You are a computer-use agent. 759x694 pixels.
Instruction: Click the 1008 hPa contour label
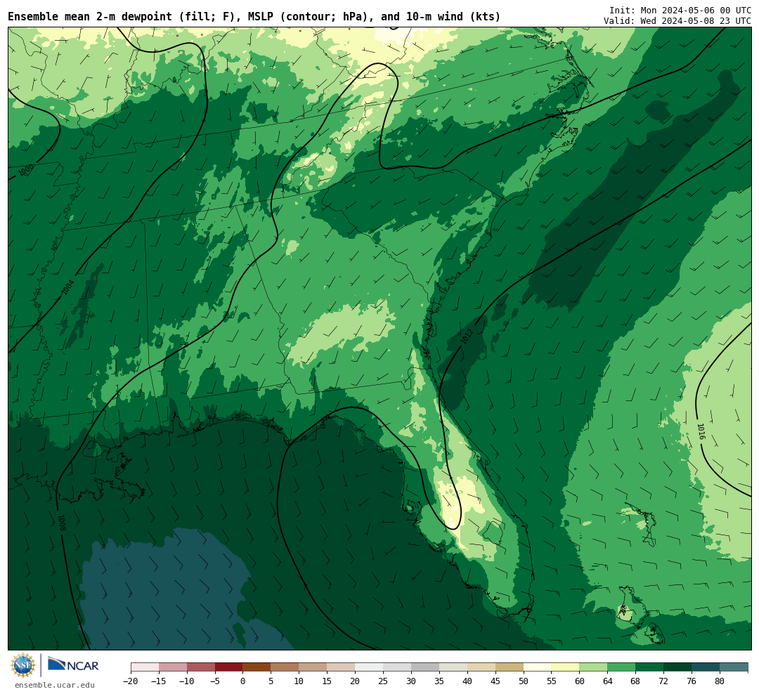pos(61,523)
